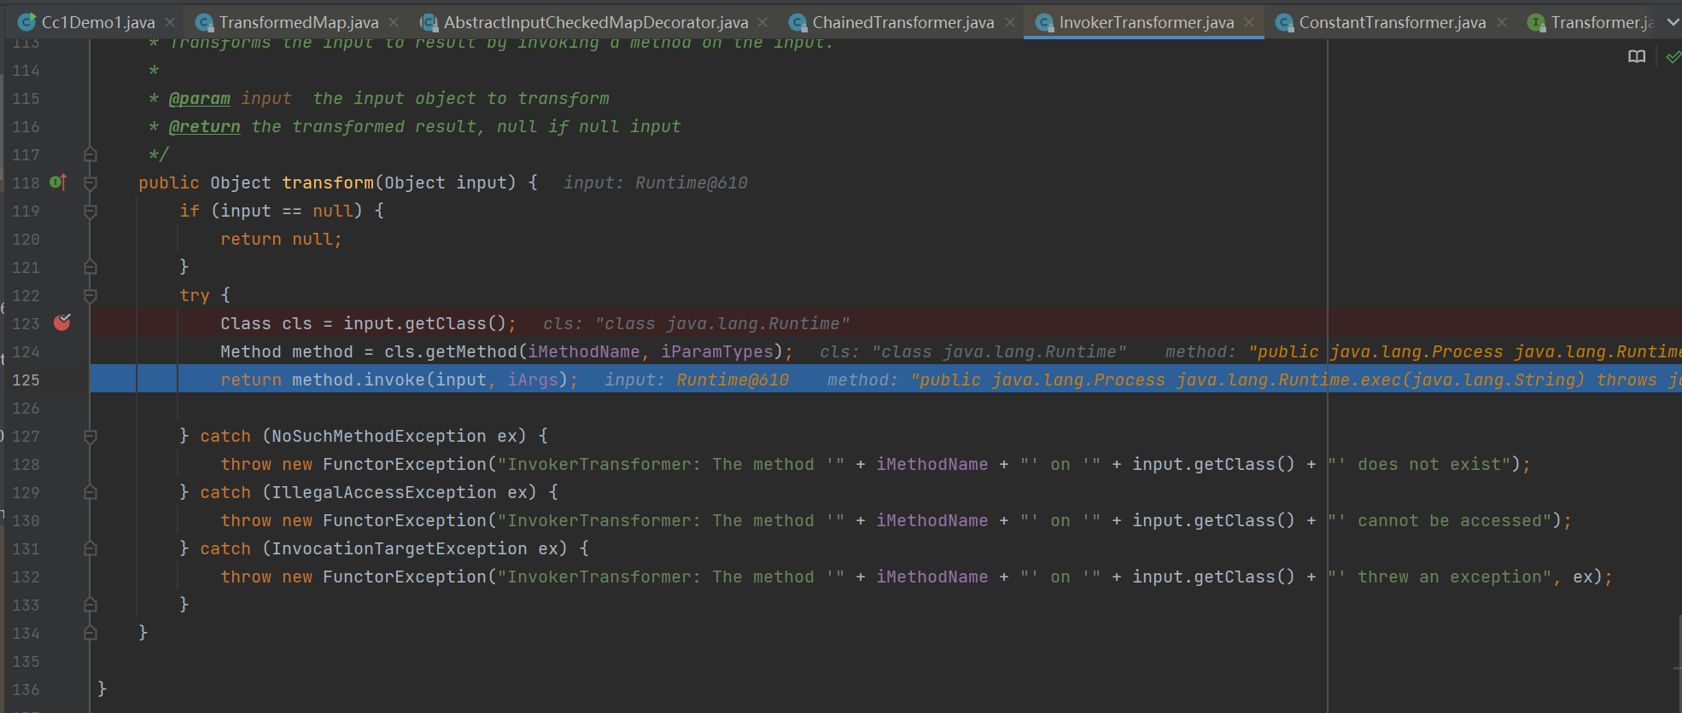Click the @return javadoc tag
This screenshot has width=1682, height=713.
(204, 126)
